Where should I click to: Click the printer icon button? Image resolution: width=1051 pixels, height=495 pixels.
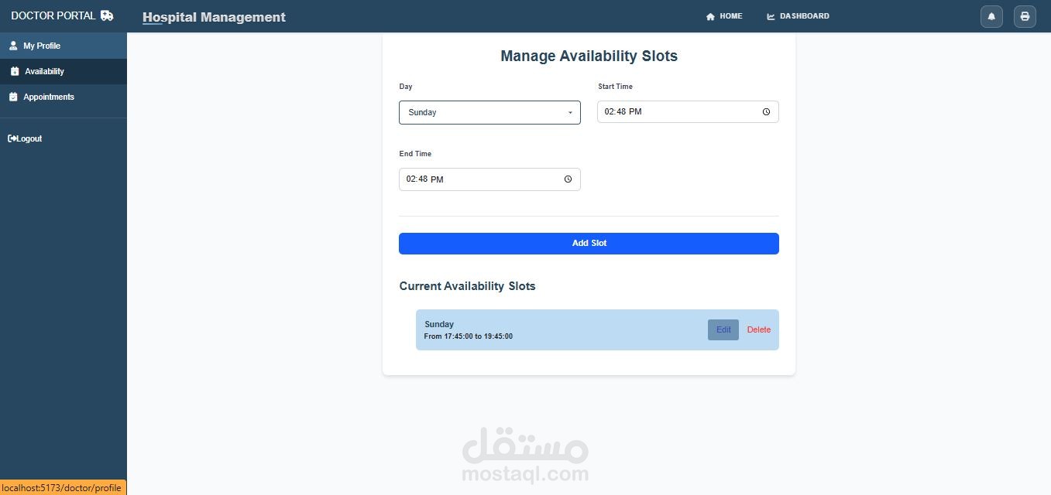[1025, 16]
